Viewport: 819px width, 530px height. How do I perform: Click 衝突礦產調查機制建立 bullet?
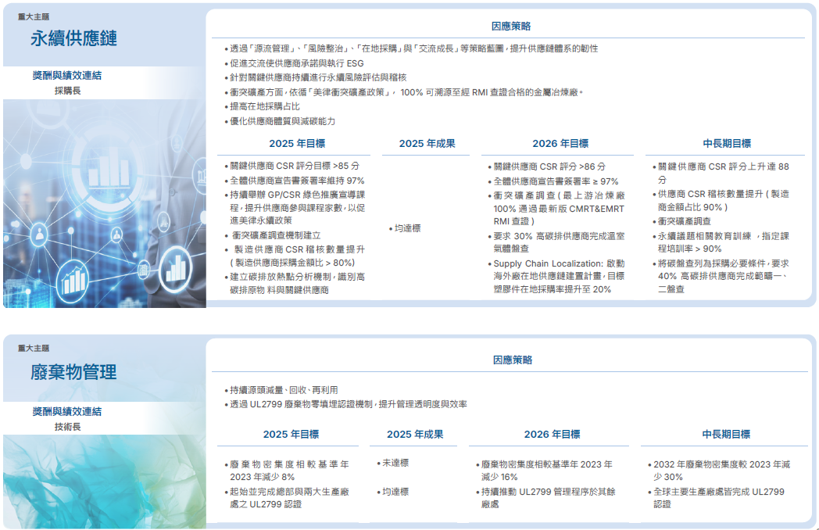coord(273,235)
